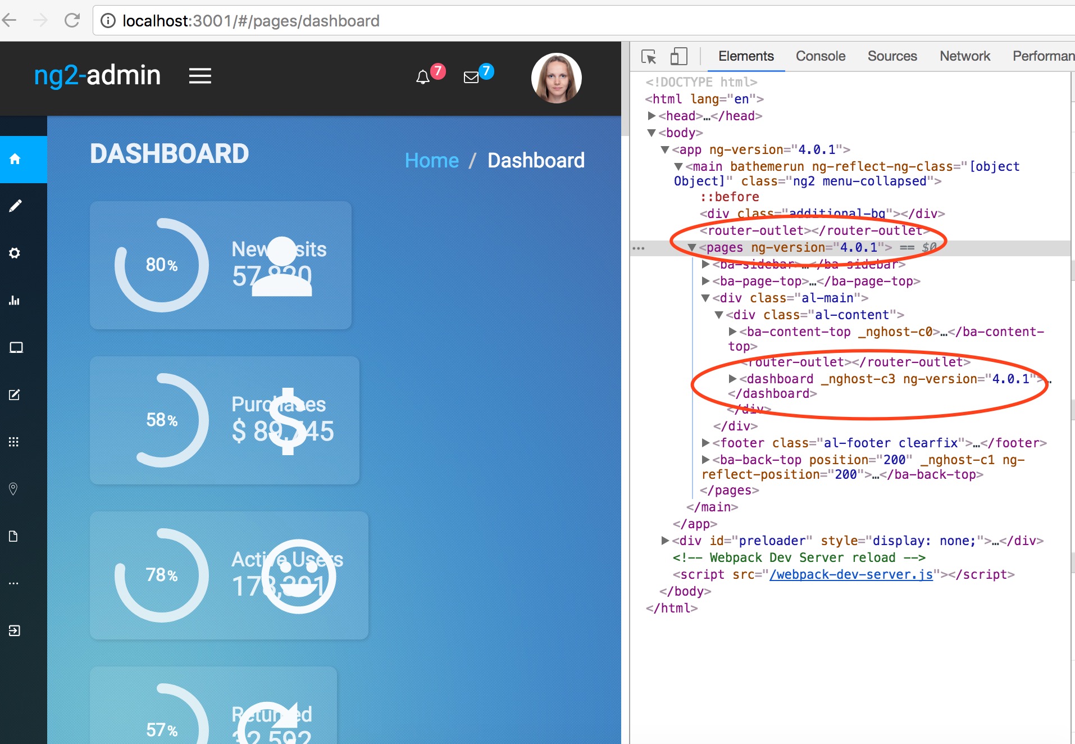This screenshot has width=1075, height=744.
Task: Toggle the hamburger menu icon
Action: pyautogui.click(x=200, y=76)
